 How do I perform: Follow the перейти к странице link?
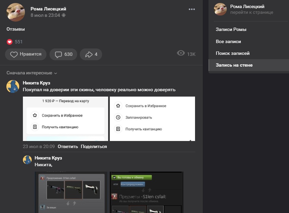pyautogui.click(x=252, y=12)
